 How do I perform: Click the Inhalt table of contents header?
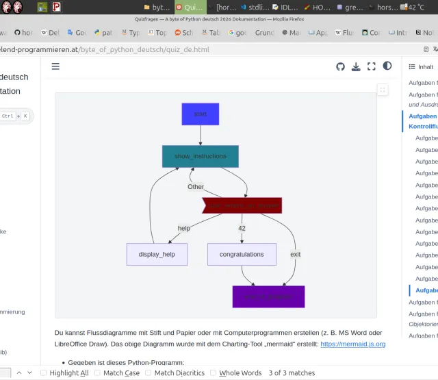421,67
